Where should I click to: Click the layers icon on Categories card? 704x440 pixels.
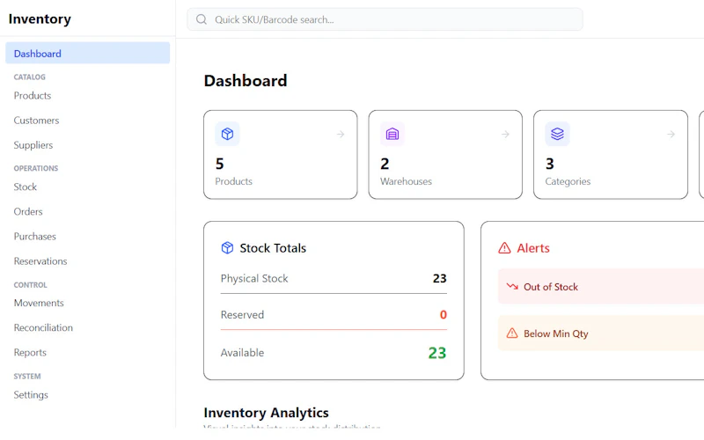pyautogui.click(x=557, y=134)
